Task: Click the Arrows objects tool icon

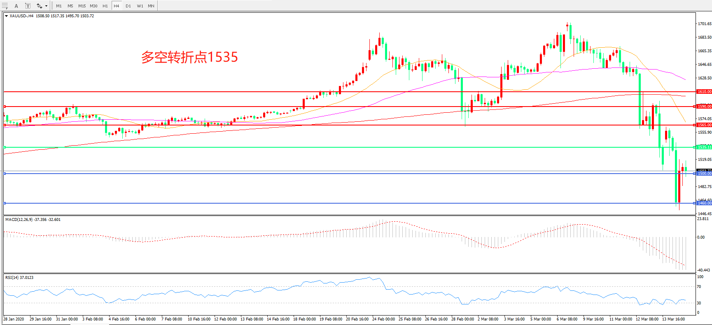Action: point(39,6)
